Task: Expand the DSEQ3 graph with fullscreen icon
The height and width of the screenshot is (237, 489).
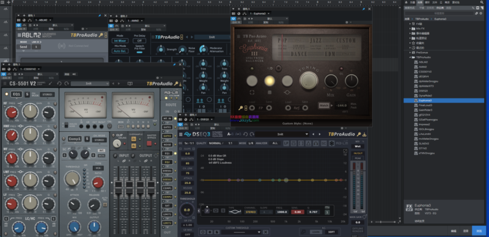Action: tap(345, 151)
